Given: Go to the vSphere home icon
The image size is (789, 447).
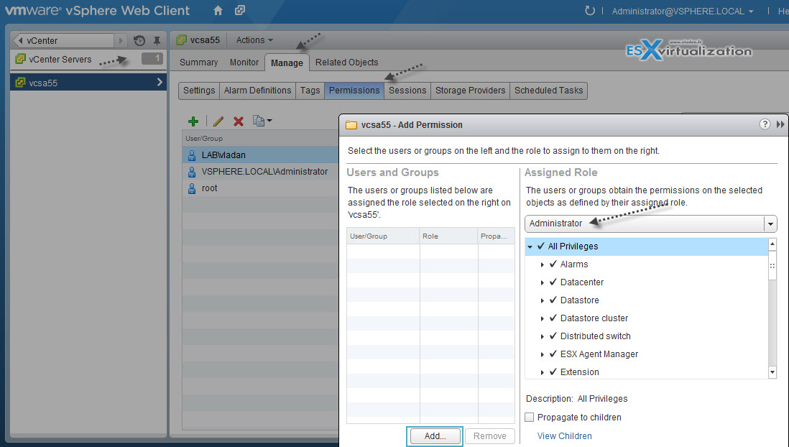Looking at the screenshot, I should [x=218, y=11].
